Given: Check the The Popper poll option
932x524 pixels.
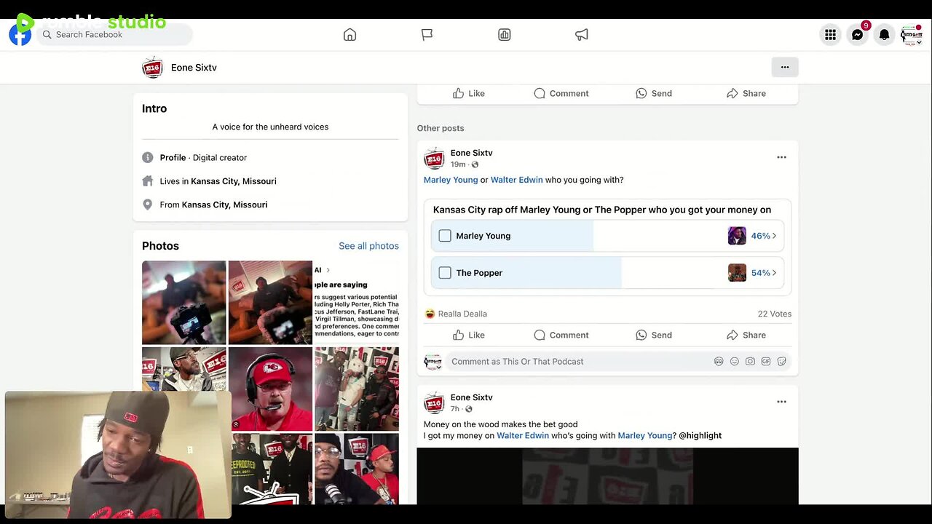Looking at the screenshot, I should pos(445,273).
